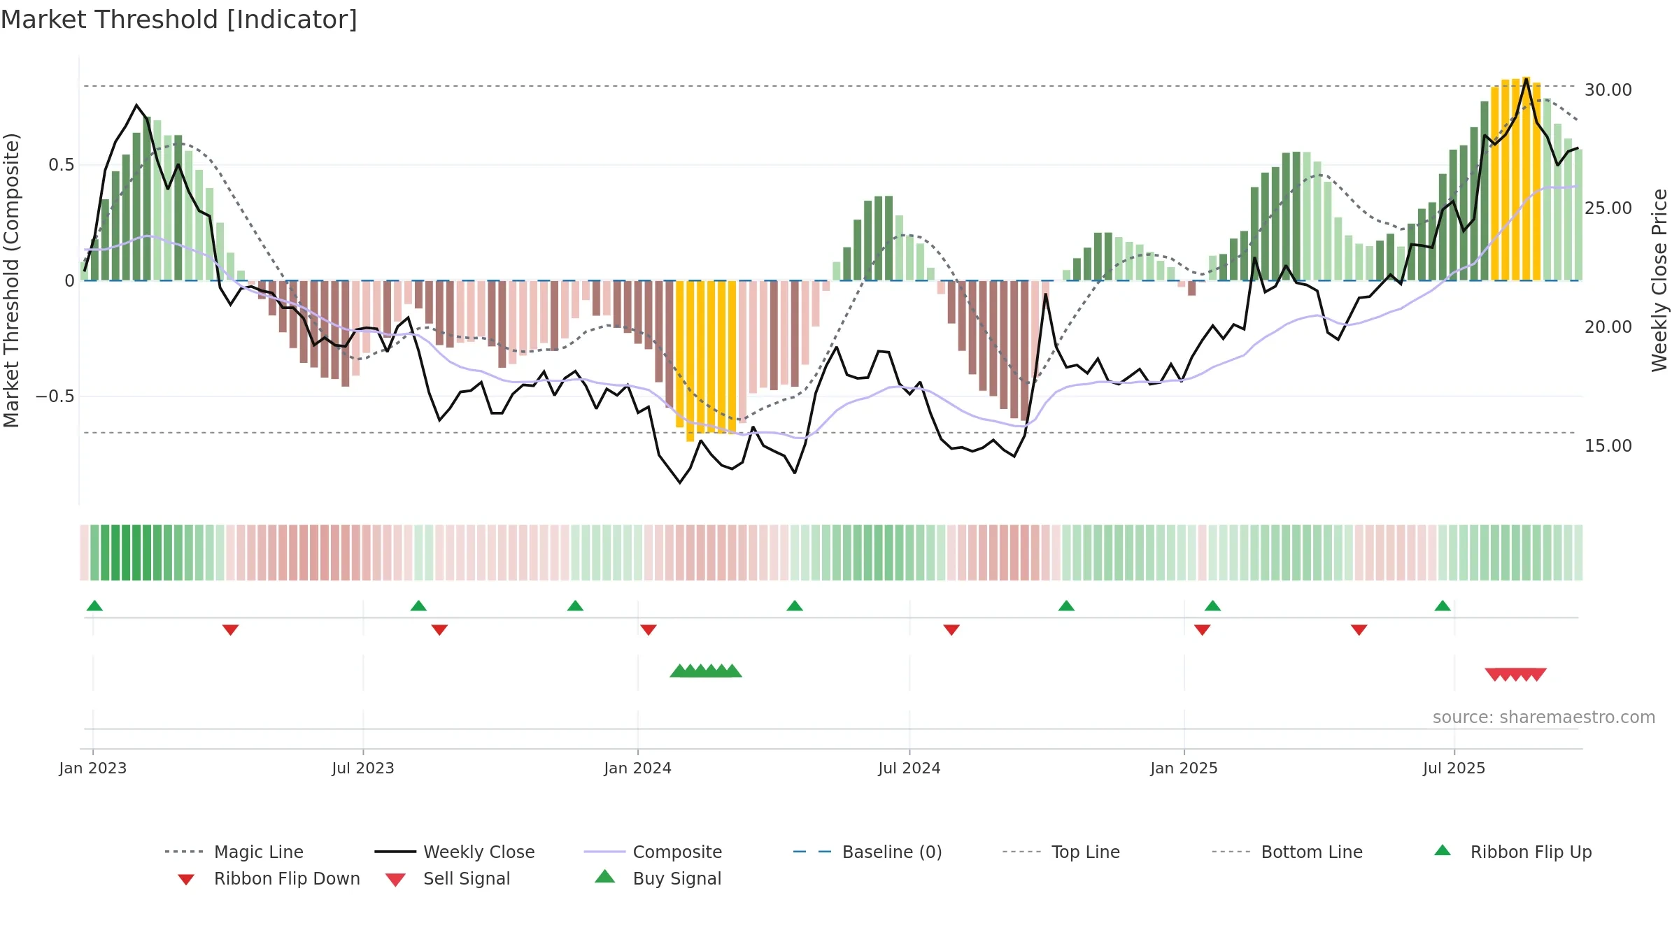Click the red flip-down triangle just after Jan 2025

(x=1203, y=629)
